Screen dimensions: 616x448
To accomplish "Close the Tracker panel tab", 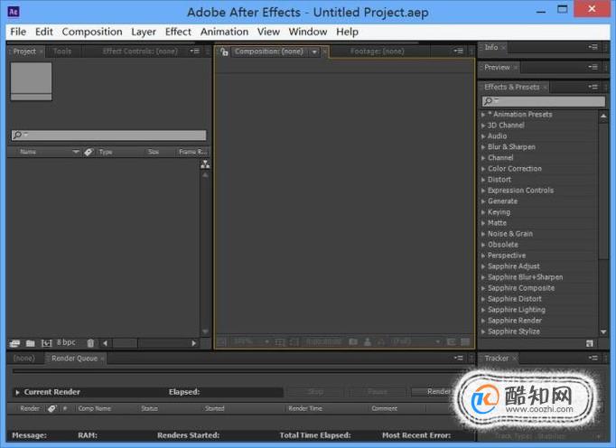I will point(514,359).
